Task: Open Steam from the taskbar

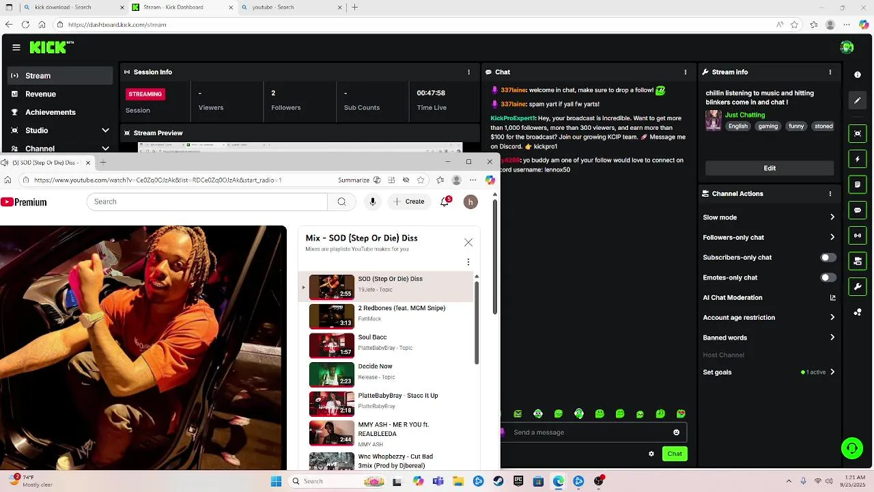Action: (498, 481)
